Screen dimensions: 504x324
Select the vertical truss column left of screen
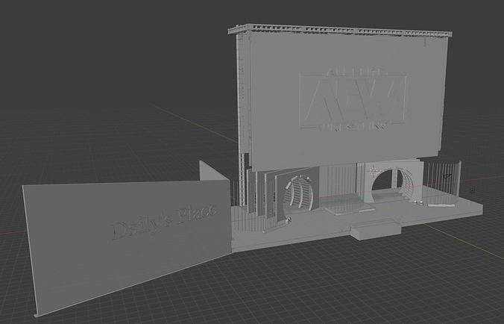[x=242, y=119]
